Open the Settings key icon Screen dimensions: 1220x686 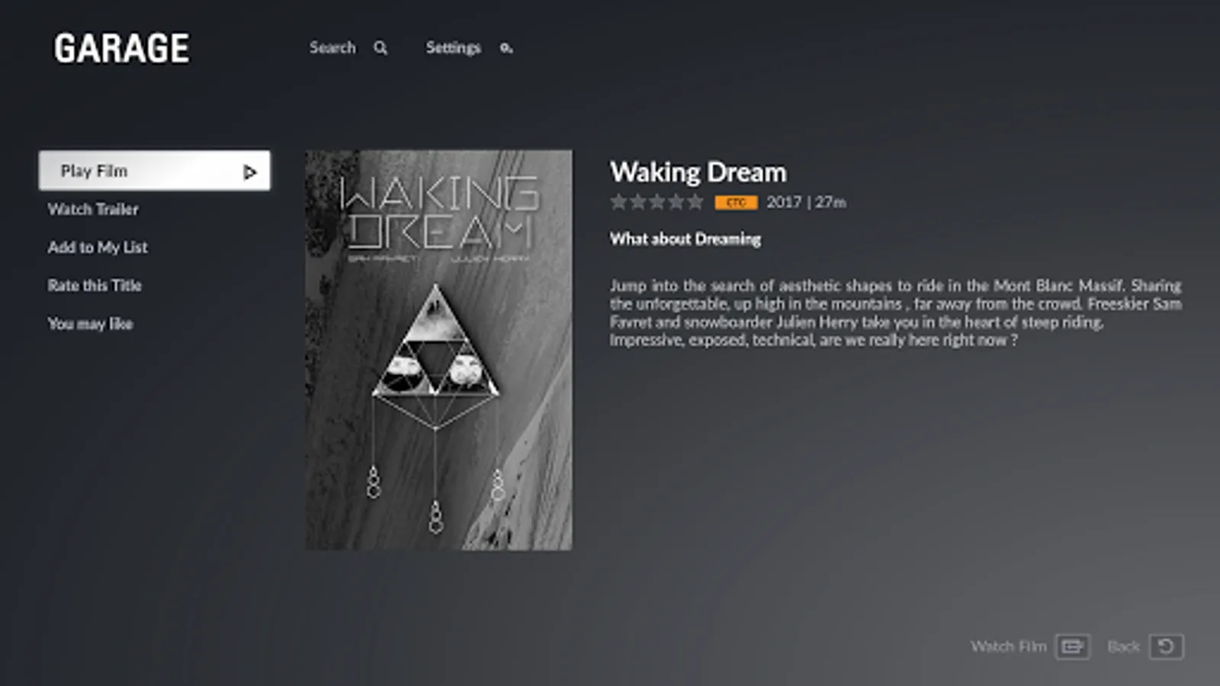coord(506,48)
